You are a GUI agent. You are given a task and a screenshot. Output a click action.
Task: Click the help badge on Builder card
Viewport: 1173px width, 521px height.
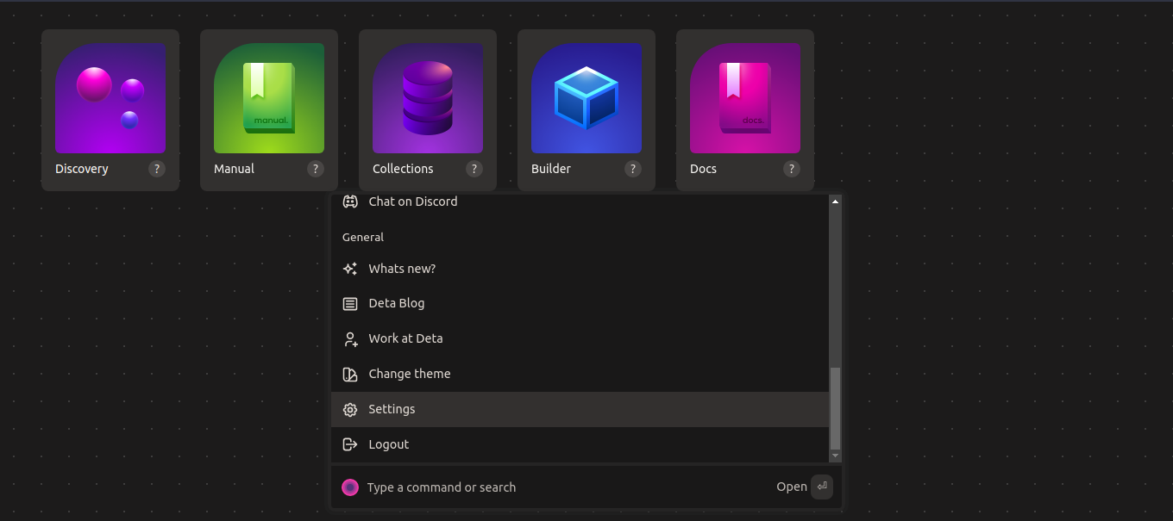pyautogui.click(x=632, y=169)
